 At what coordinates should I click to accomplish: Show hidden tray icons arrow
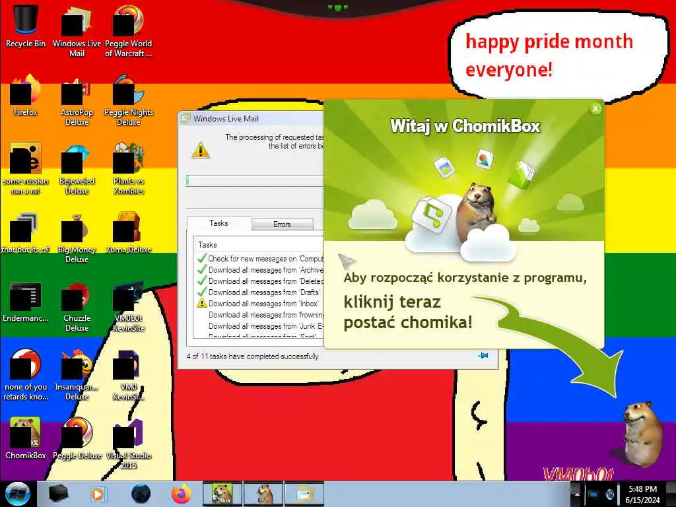click(x=577, y=494)
